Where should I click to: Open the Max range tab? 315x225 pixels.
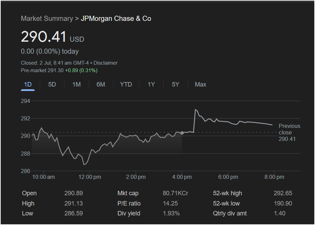(x=200, y=84)
